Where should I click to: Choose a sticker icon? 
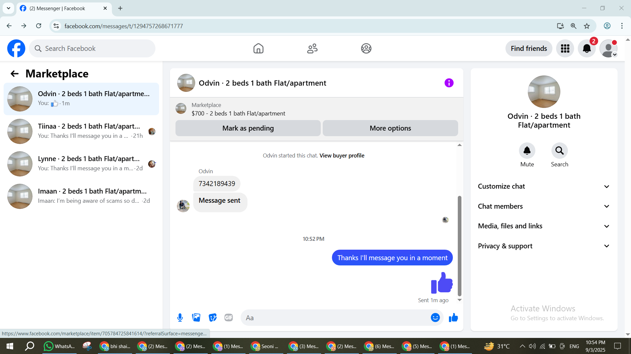[x=213, y=318]
